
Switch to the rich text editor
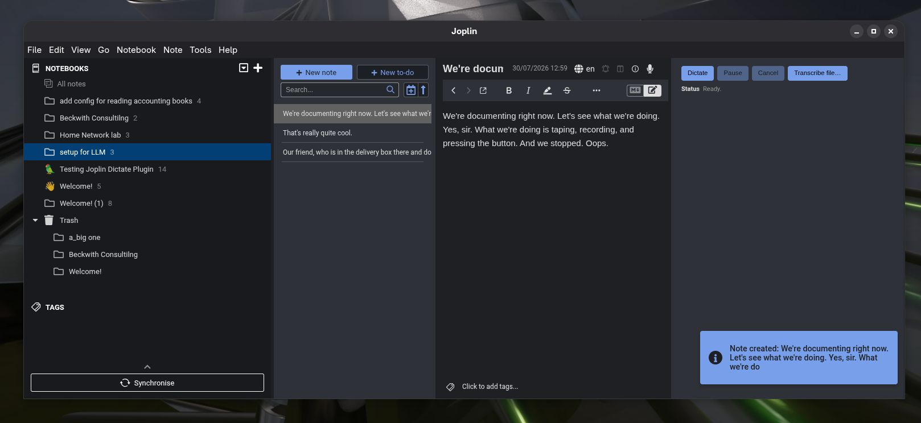(652, 90)
